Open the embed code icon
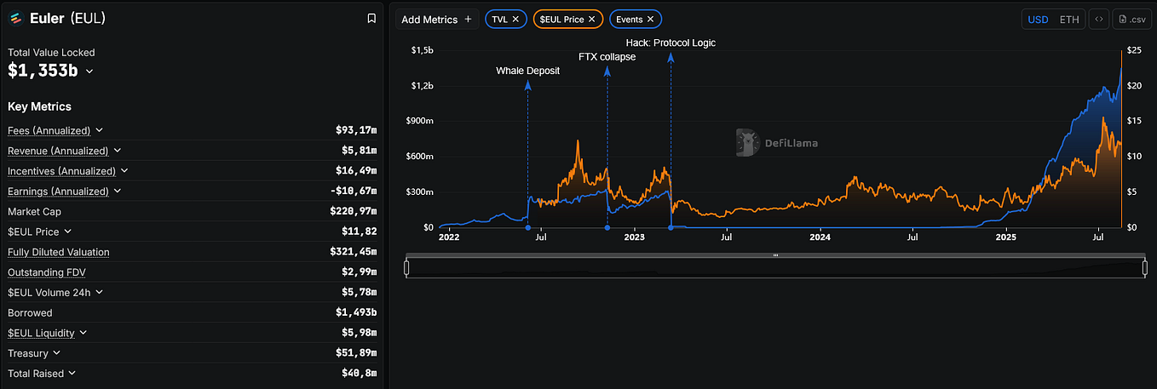This screenshot has width=1157, height=389. coord(1099,19)
